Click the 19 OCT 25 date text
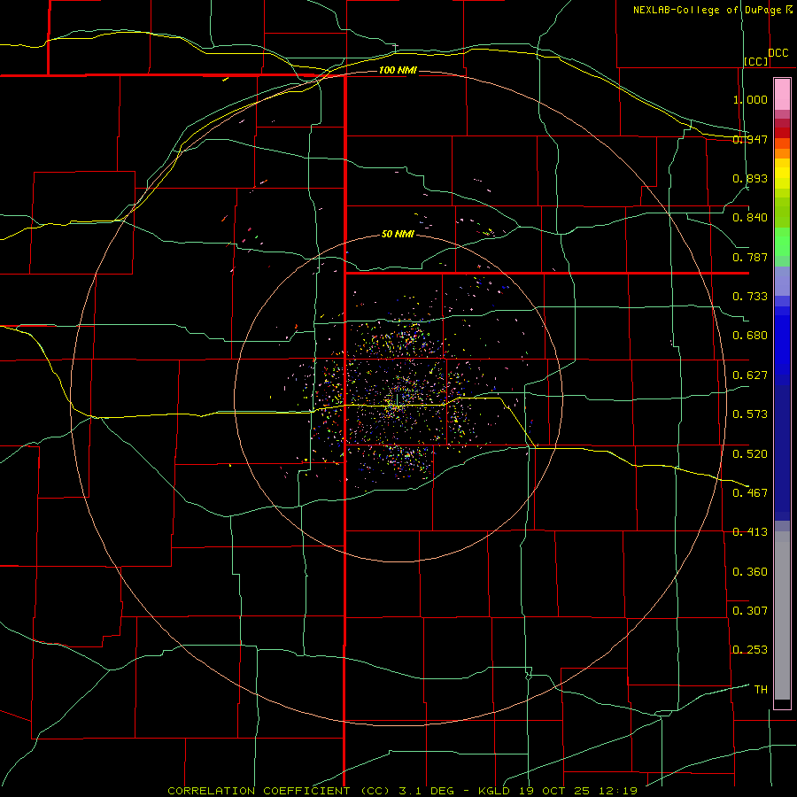The width and height of the screenshot is (797, 797). [554, 791]
